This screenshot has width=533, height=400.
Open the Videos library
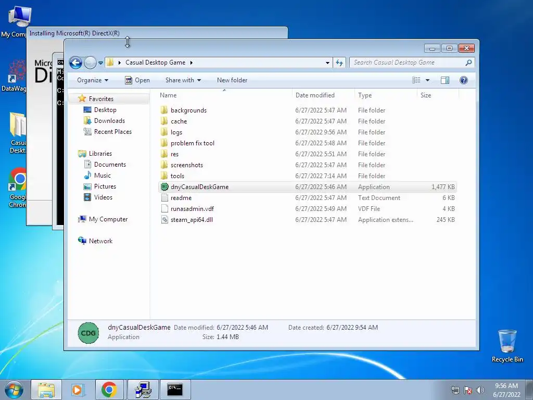[103, 197]
